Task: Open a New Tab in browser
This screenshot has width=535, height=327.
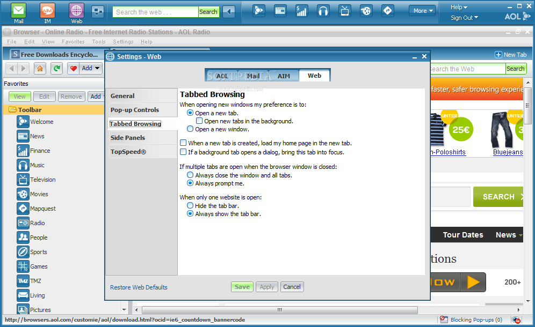Action: [x=511, y=55]
